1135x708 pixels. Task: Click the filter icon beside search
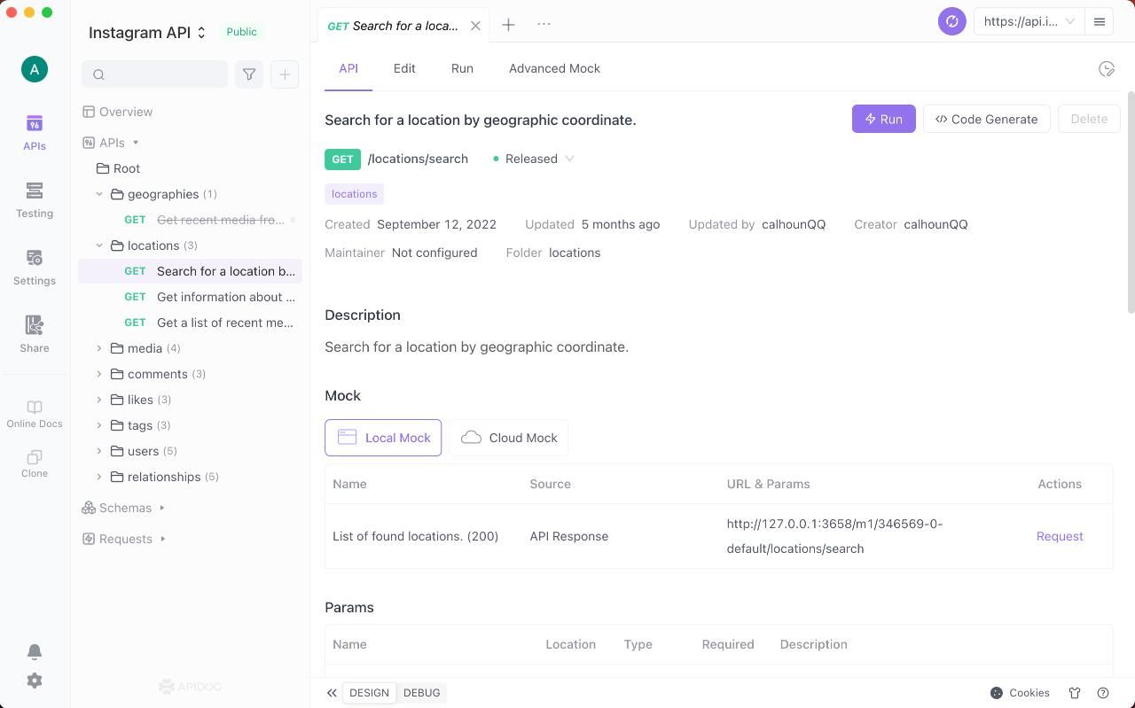pyautogui.click(x=249, y=74)
